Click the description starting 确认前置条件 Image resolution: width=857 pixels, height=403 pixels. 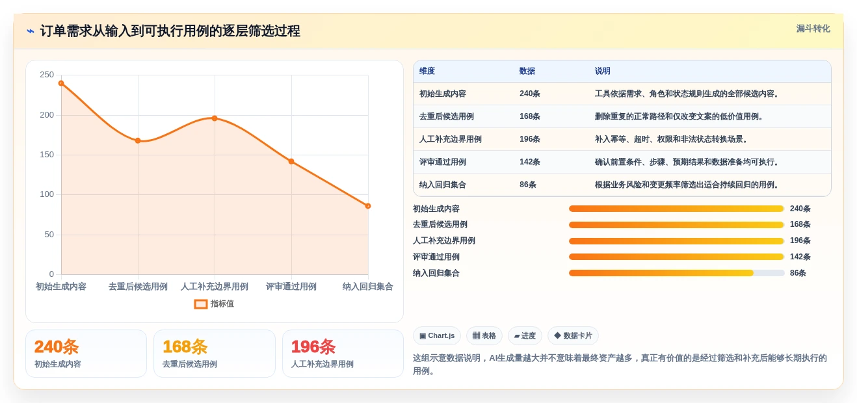(687, 162)
